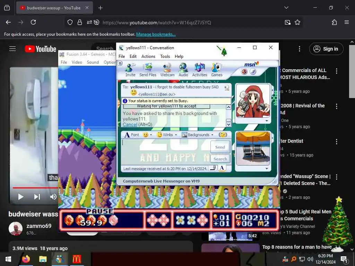Click Manage bookmarks link in Firefox
Viewport: 355px width, 266px height.
156,34
